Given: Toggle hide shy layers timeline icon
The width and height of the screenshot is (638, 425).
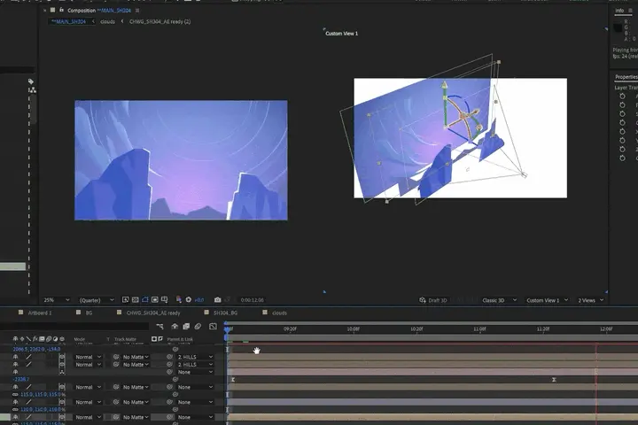Looking at the screenshot, I should [x=175, y=326].
